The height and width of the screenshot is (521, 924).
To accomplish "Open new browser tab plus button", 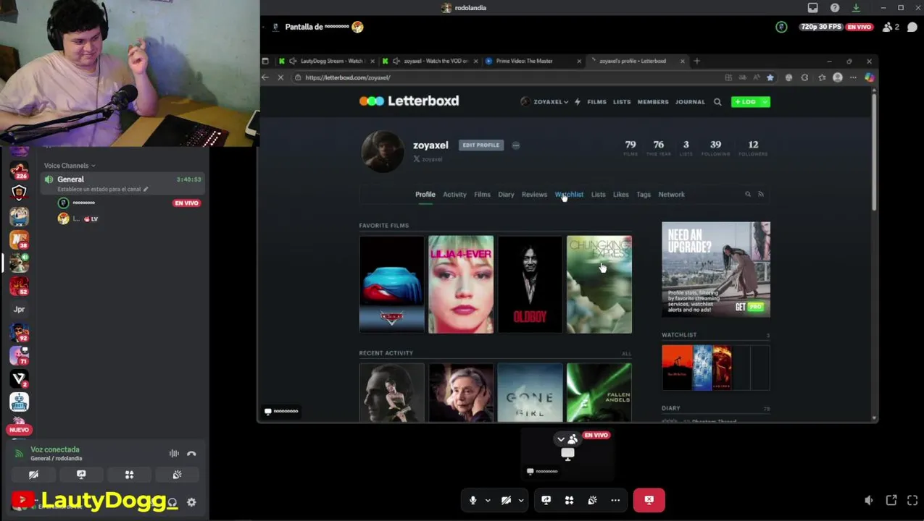I will tap(696, 61).
